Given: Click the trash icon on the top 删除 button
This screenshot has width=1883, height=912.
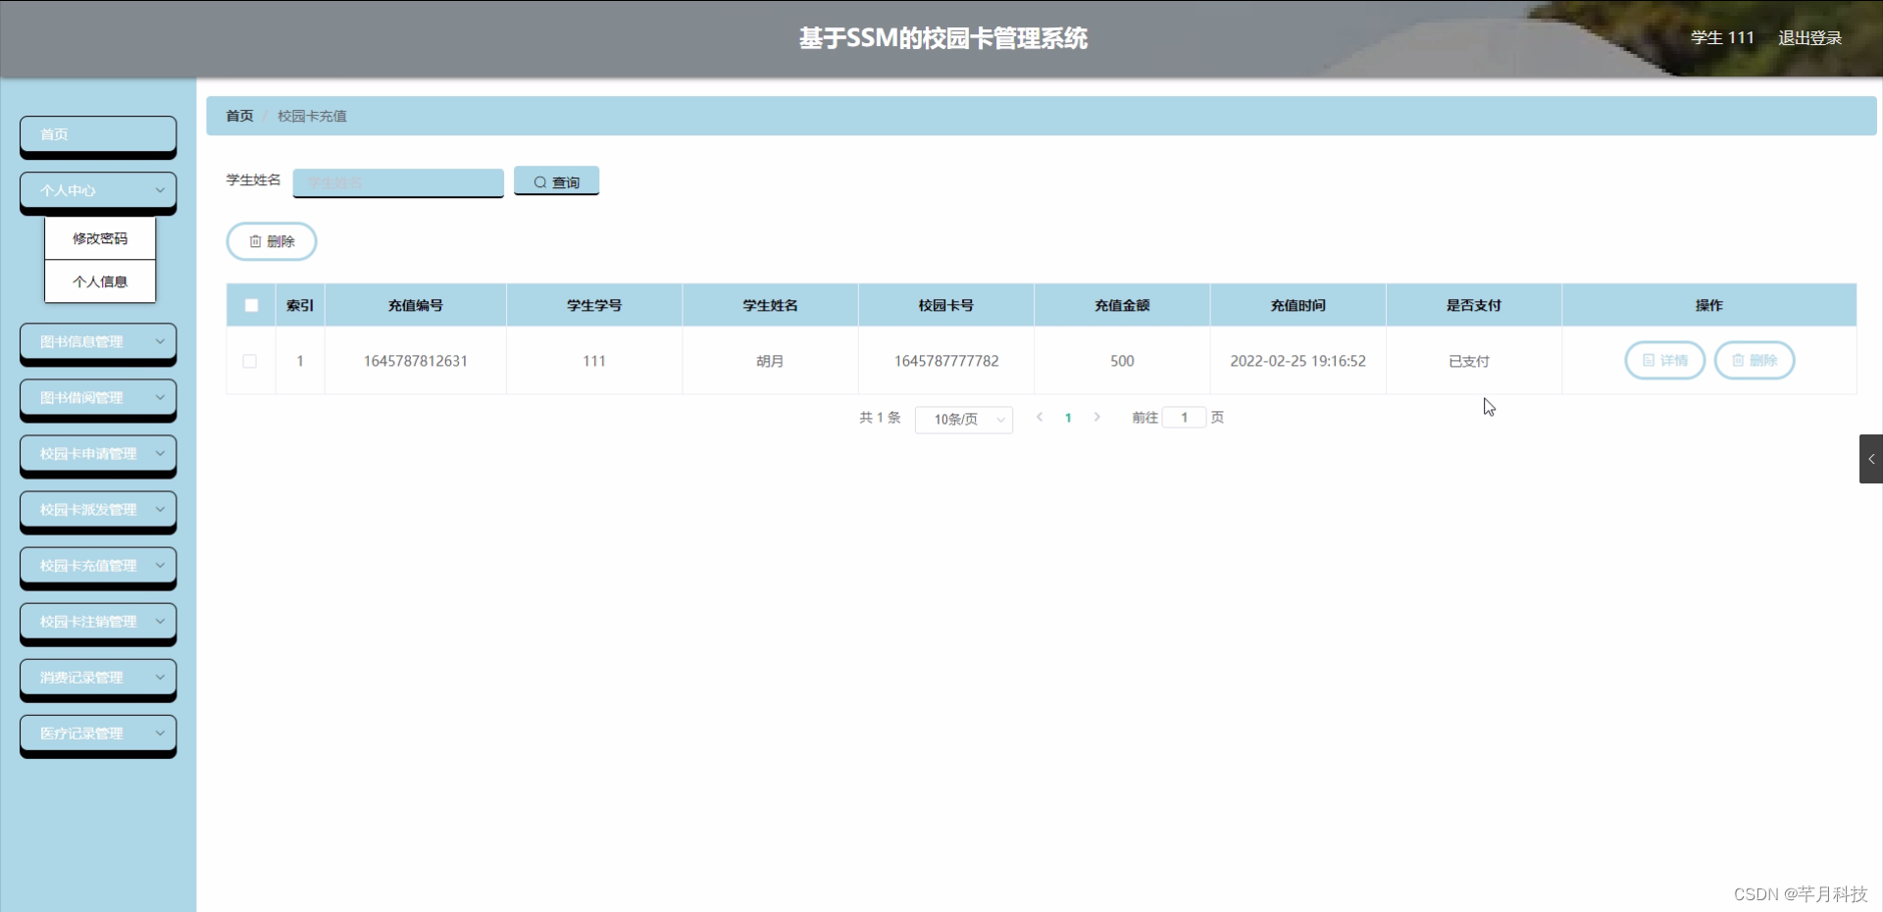Looking at the screenshot, I should 256,241.
